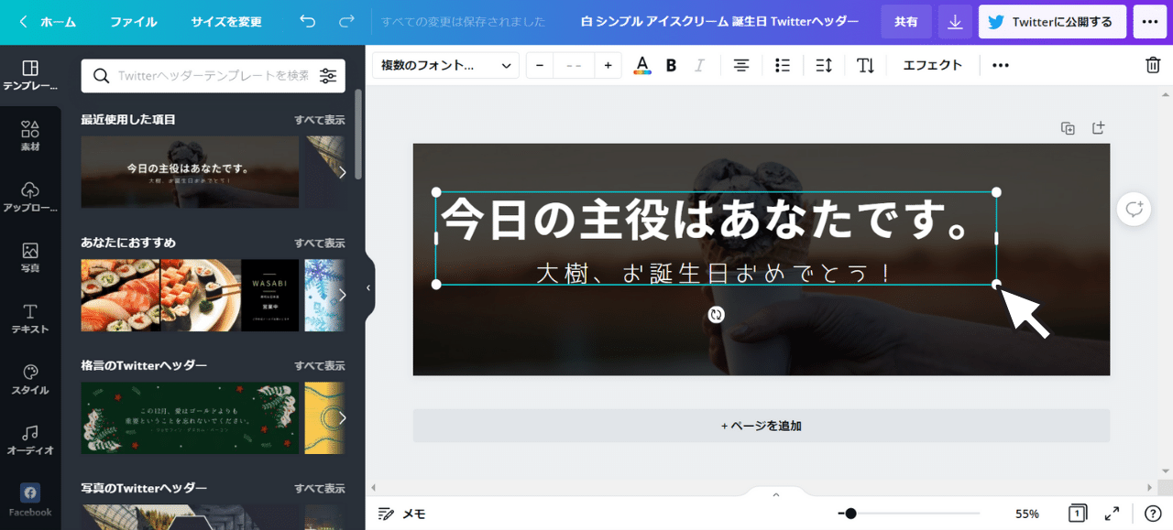Add a comment to the design

[1135, 209]
